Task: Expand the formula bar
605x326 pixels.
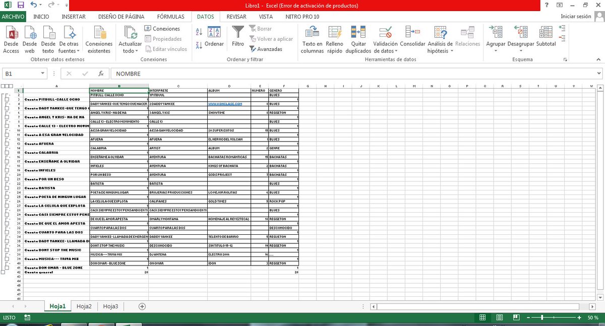Action: [598, 74]
